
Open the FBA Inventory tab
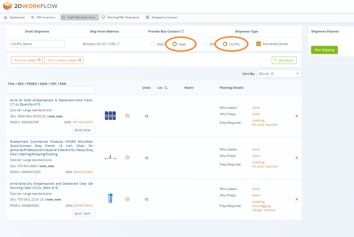[x=43, y=17]
